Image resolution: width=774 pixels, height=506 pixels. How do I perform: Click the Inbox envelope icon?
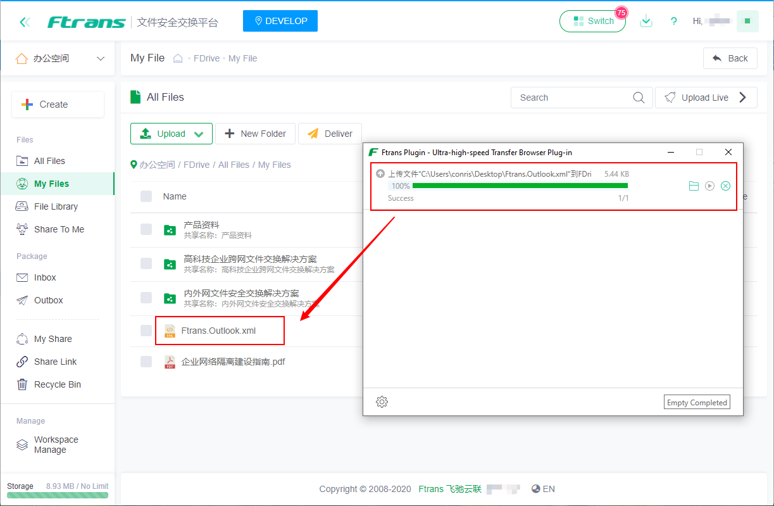[22, 277]
